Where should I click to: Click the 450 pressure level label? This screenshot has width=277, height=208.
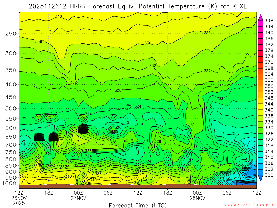[x=11, y=97]
